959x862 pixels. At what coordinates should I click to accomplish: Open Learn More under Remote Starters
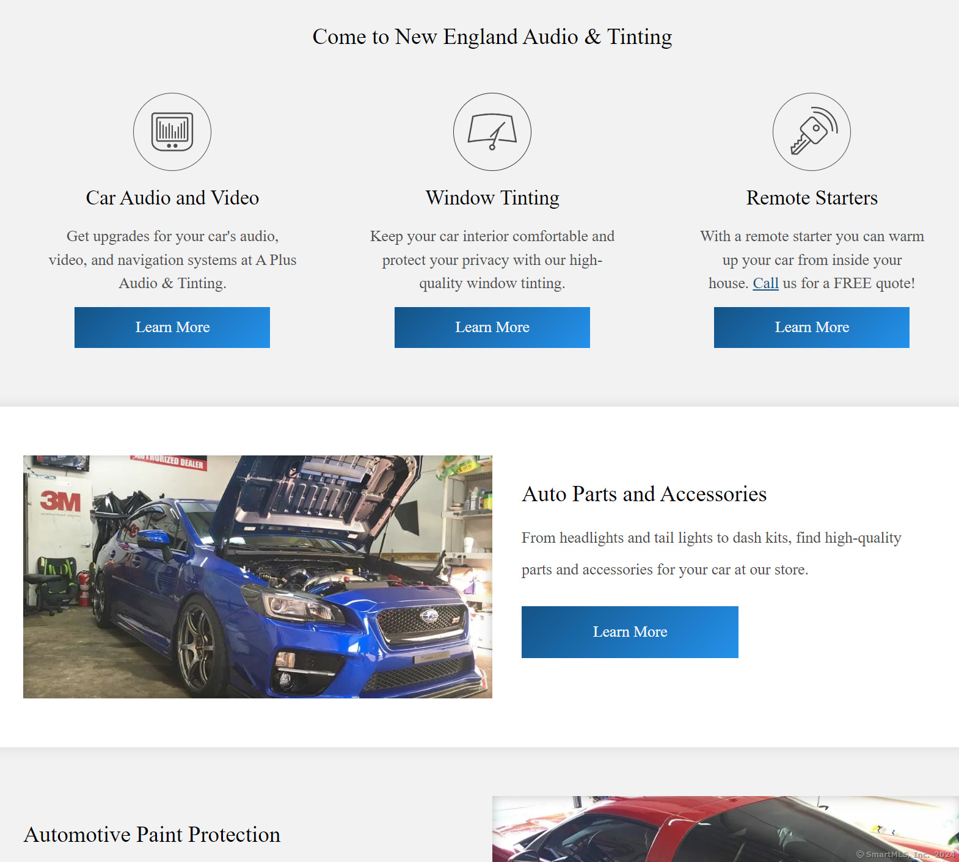812,327
